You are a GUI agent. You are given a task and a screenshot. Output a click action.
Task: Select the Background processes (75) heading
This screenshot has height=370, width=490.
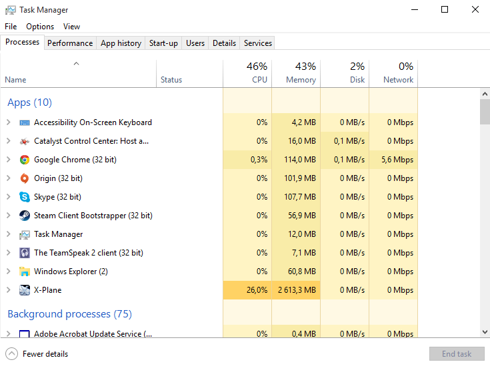click(x=70, y=314)
